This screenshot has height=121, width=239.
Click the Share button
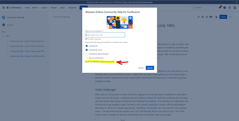pos(223,17)
